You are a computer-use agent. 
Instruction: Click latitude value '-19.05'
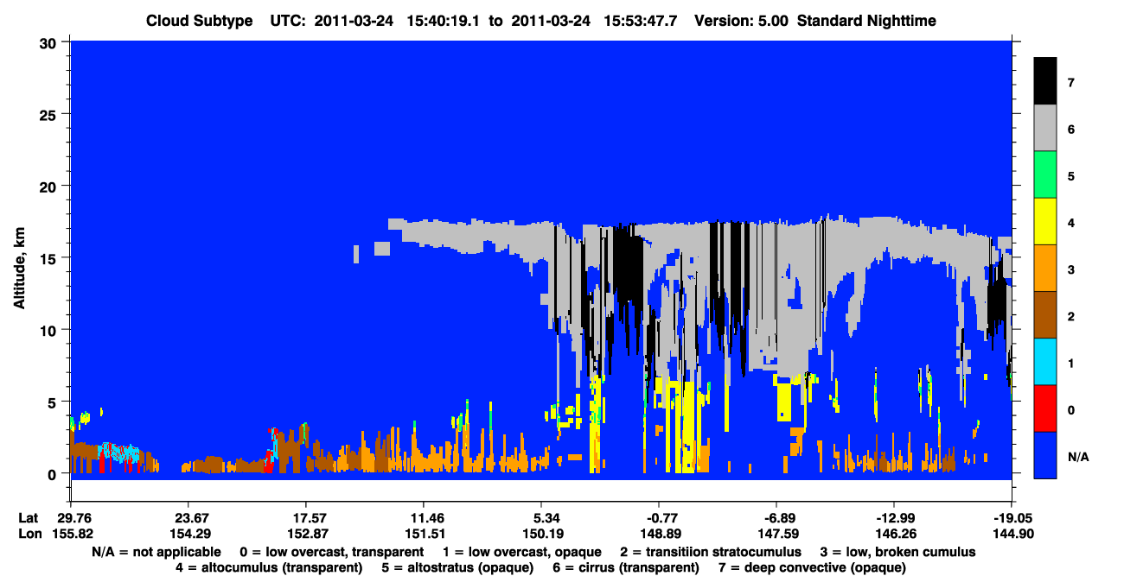[1012, 518]
